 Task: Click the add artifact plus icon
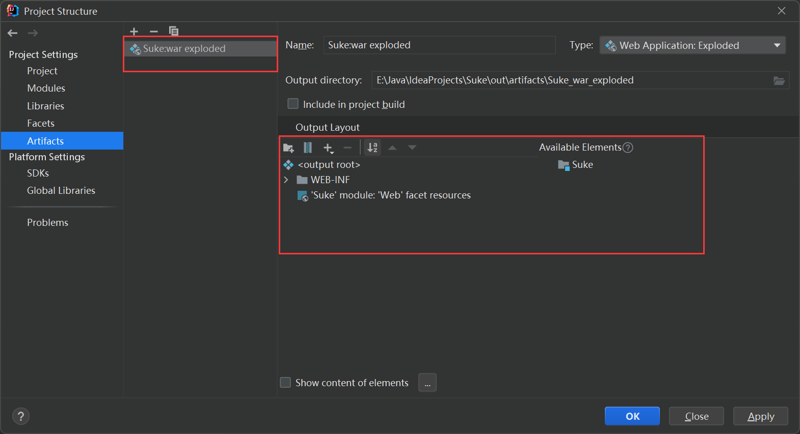(x=134, y=32)
